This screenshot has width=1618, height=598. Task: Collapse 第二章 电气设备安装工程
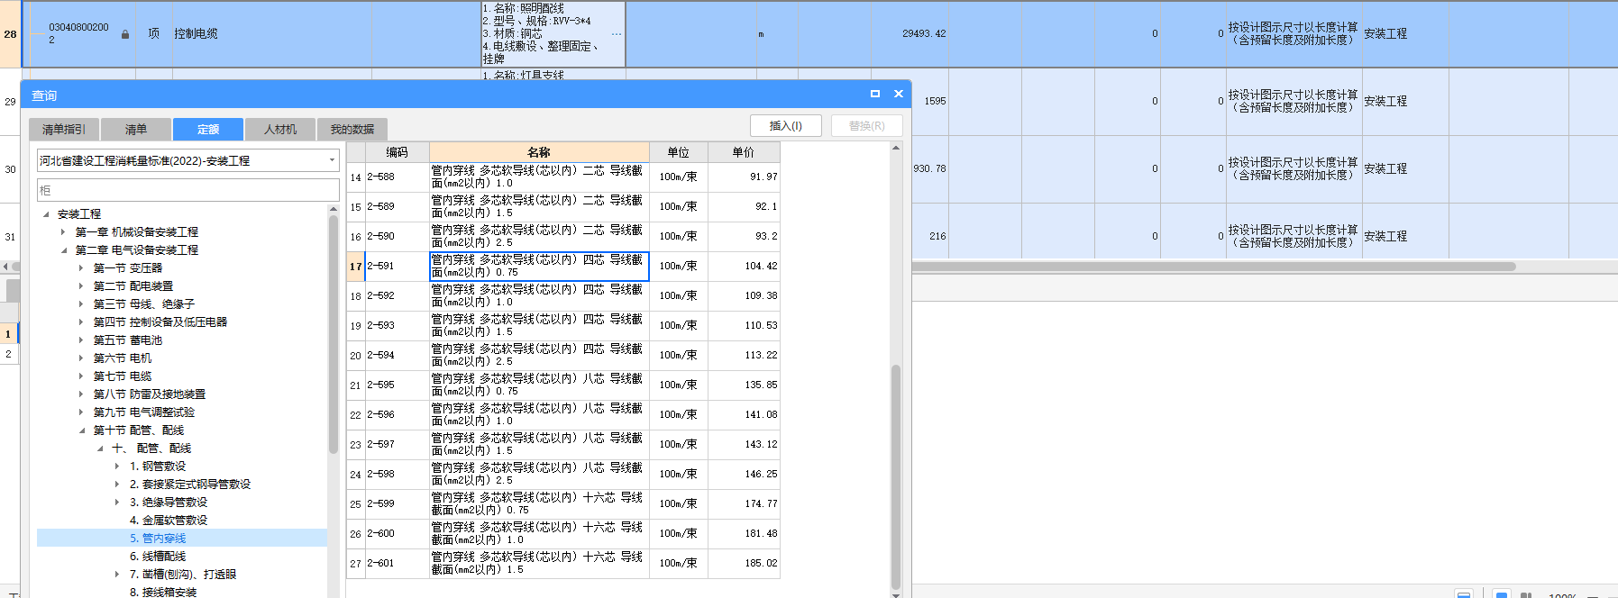coord(63,250)
